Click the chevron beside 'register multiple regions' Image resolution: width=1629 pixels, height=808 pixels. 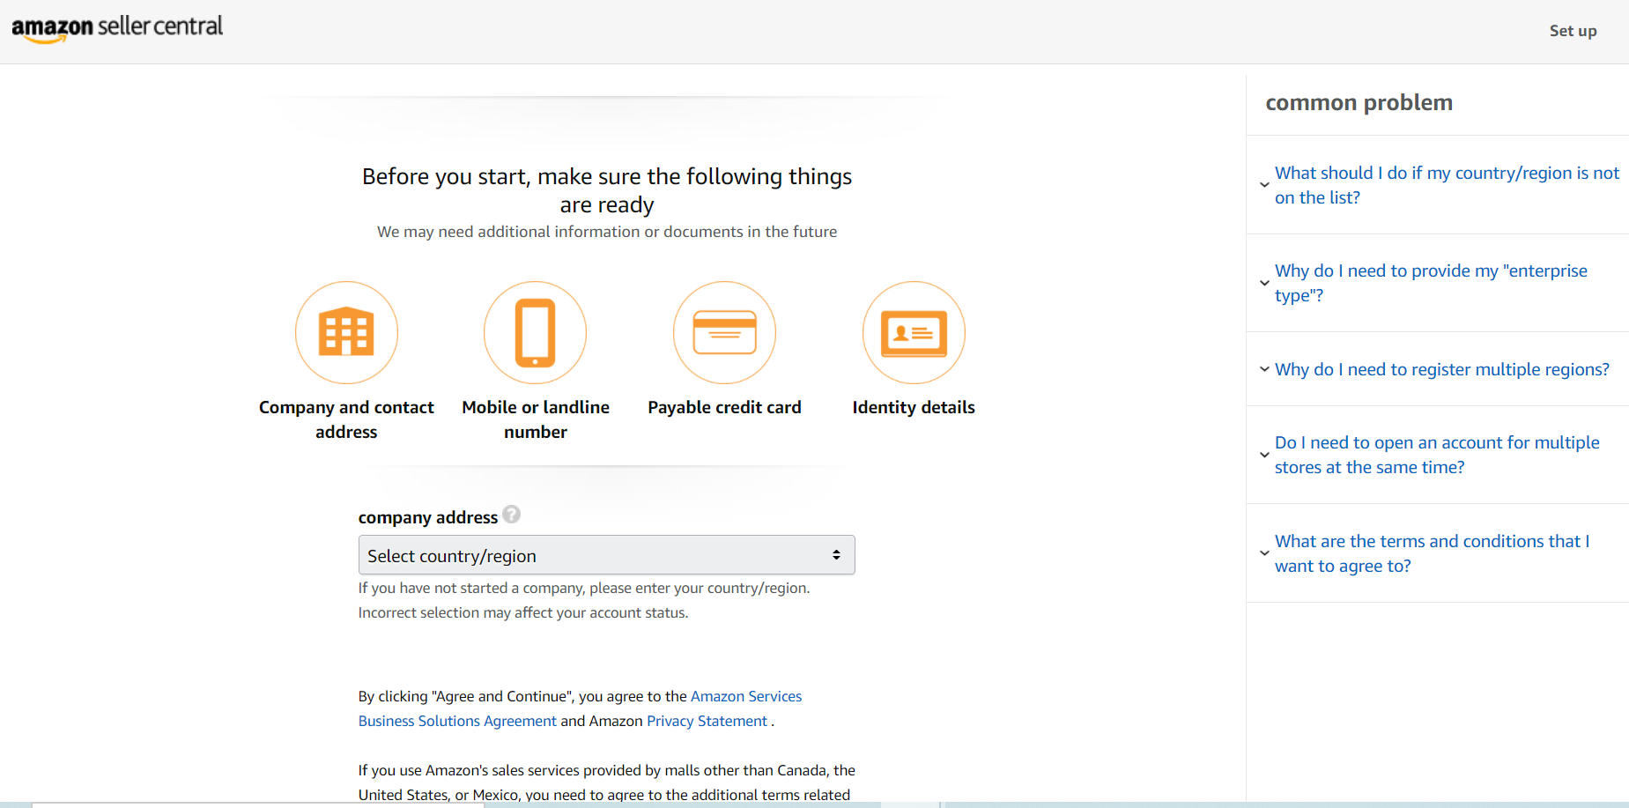click(x=1264, y=369)
